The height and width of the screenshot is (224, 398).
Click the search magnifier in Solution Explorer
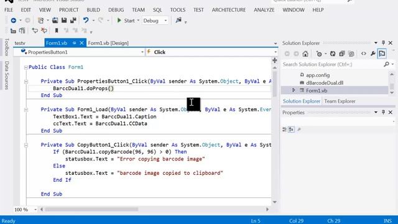click(386, 64)
